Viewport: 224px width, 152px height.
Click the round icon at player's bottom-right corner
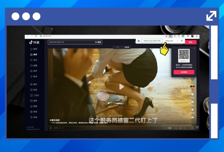pyautogui.click(x=197, y=127)
